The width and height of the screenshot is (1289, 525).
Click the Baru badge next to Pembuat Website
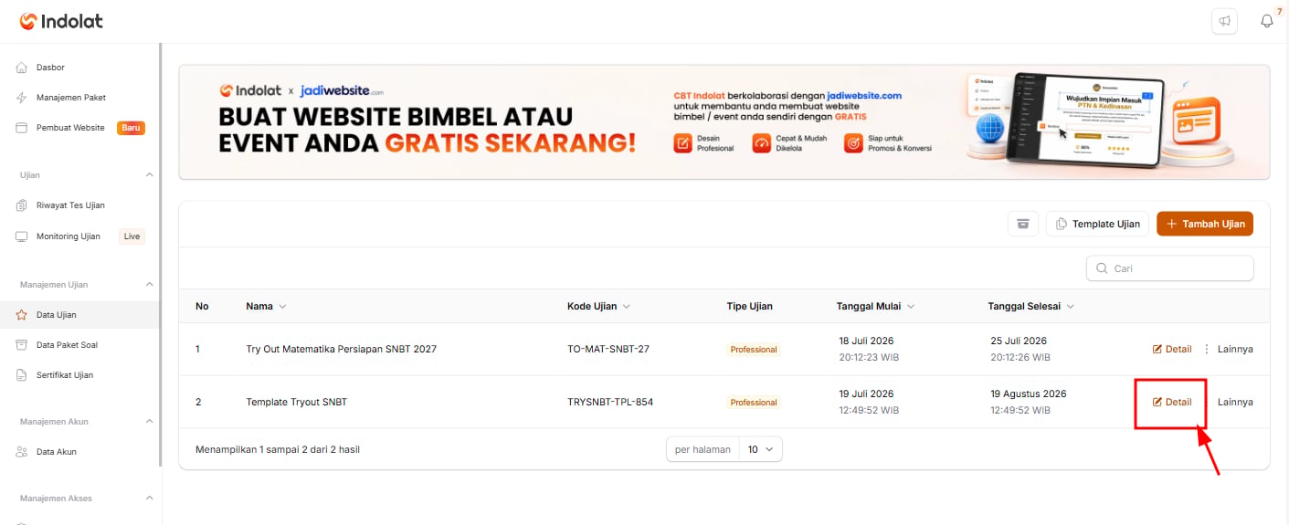coord(131,128)
